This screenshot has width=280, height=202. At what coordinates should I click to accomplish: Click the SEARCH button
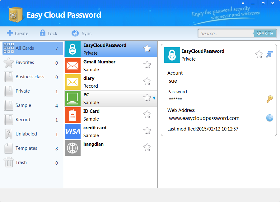point(265,33)
